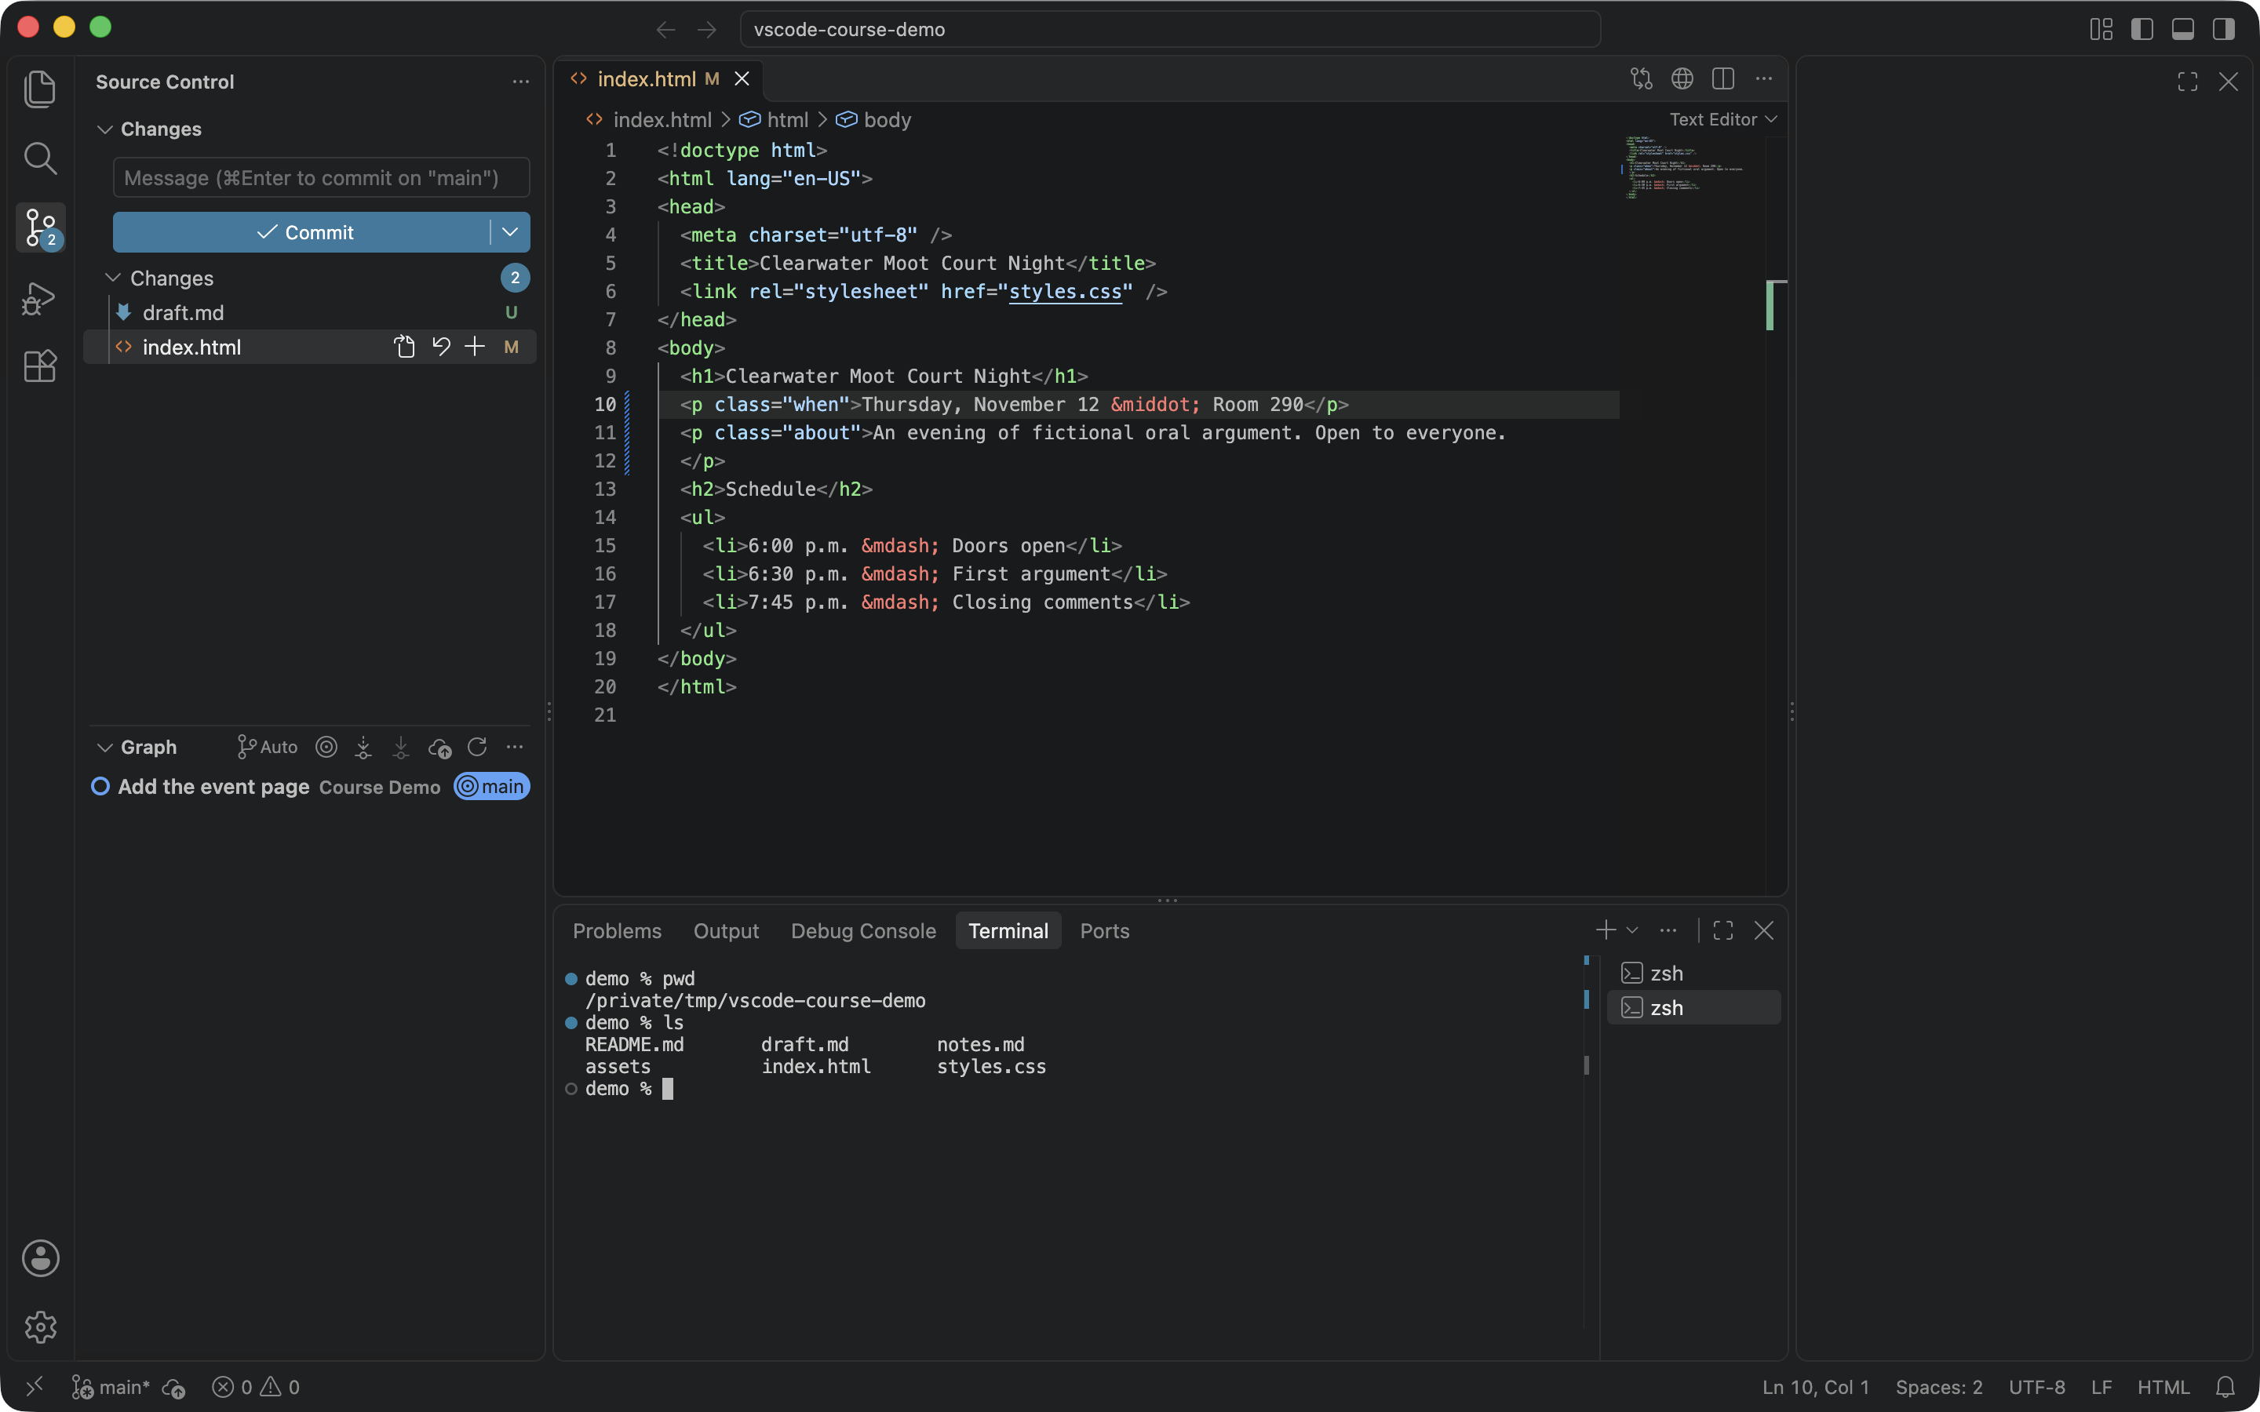Switch to the Debug Console tab
2260x1412 pixels.
click(863, 931)
